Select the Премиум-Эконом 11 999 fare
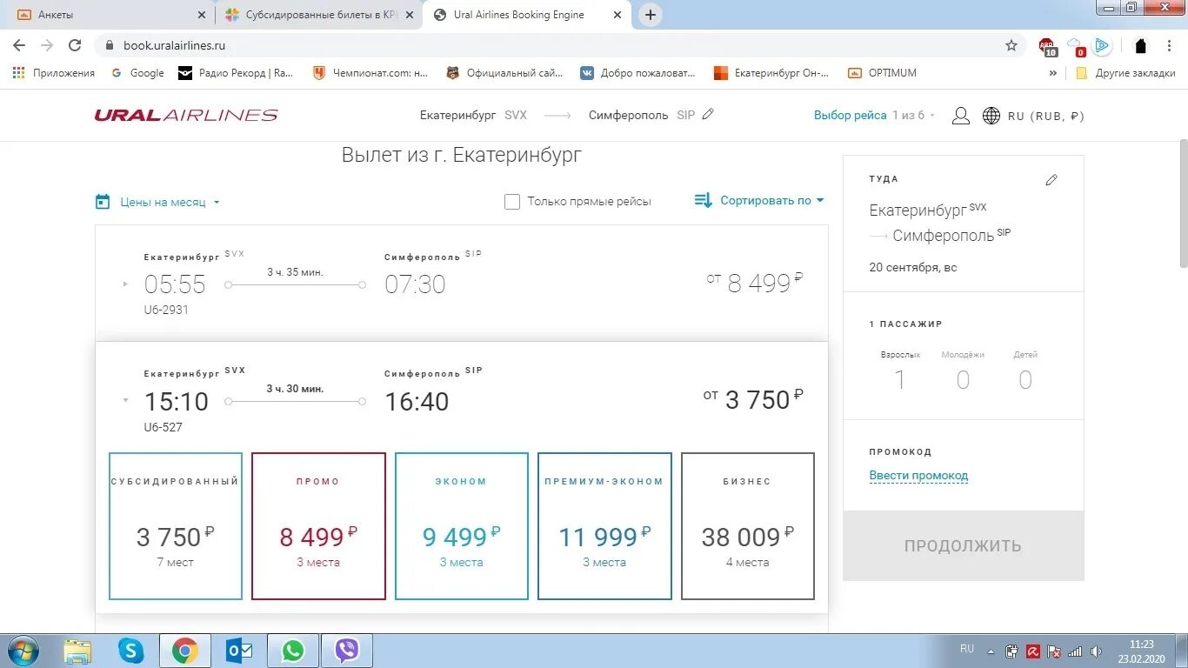This screenshot has height=668, width=1188. (604, 526)
